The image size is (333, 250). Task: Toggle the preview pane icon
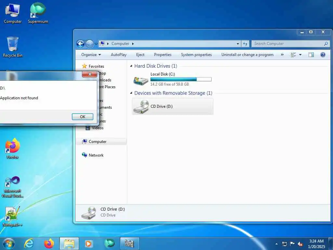(x=311, y=55)
